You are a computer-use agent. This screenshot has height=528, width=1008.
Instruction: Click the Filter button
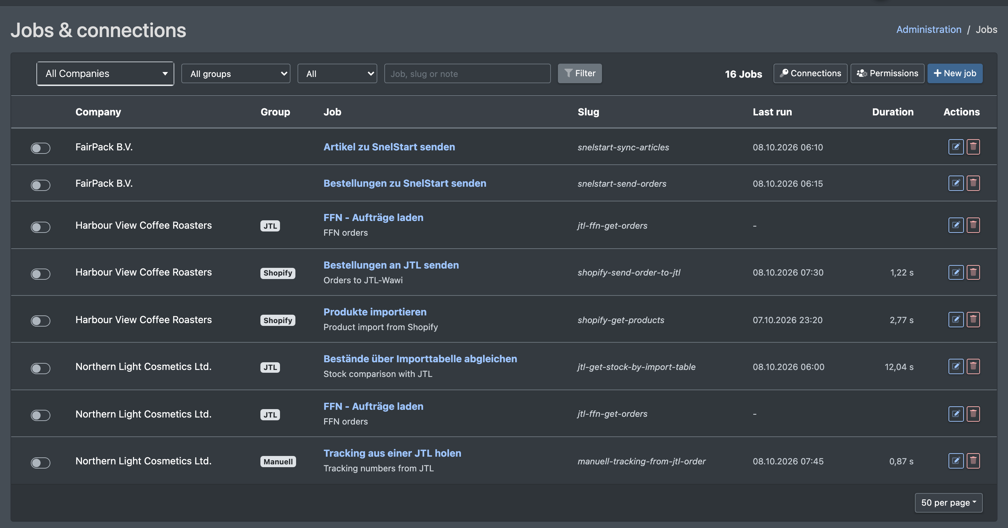(x=580, y=73)
